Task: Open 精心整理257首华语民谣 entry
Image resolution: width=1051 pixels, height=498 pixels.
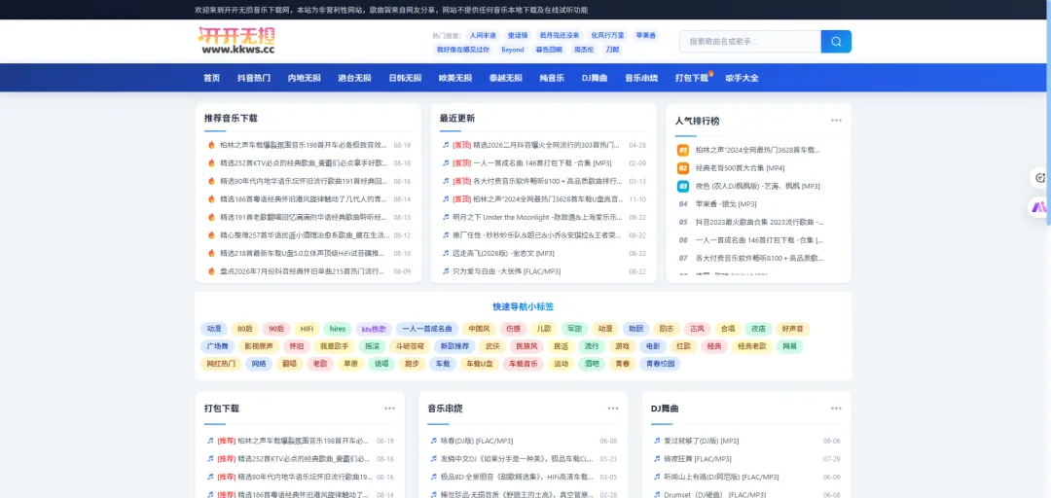Action: coord(305,235)
